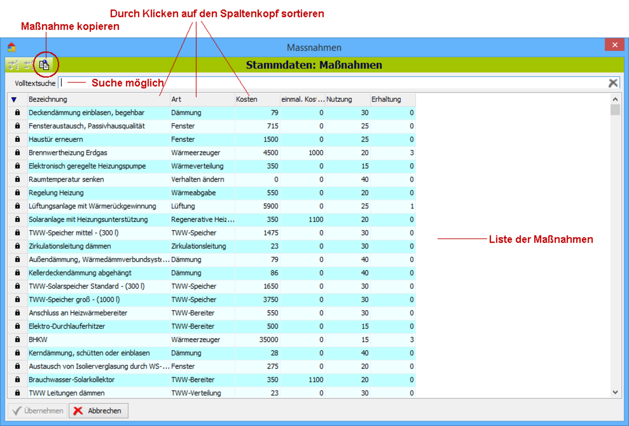Image resolution: width=629 pixels, height=426 pixels.
Task: Click the Maßnahme kopieren toolbar icon
Action: click(44, 64)
